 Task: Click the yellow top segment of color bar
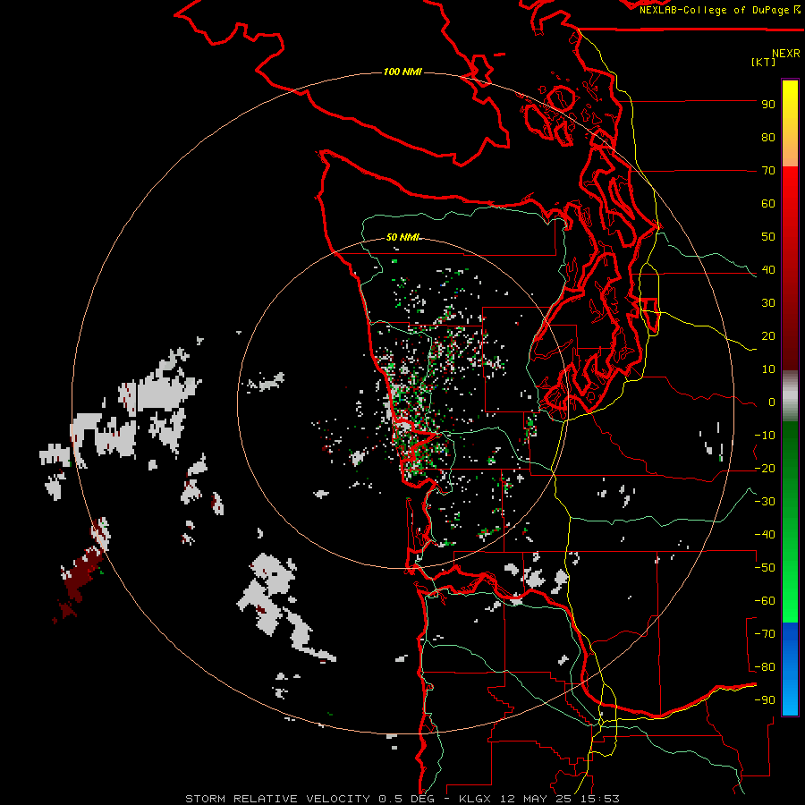(790, 123)
